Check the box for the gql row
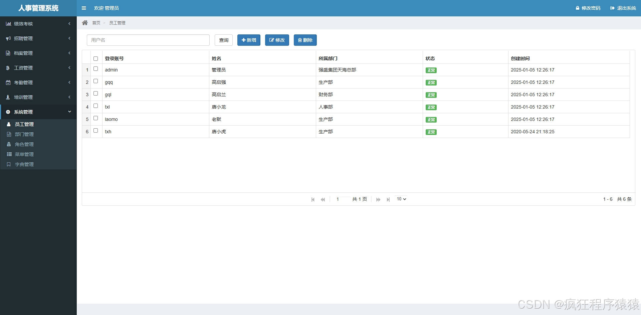This screenshot has width=641, height=315. click(96, 94)
